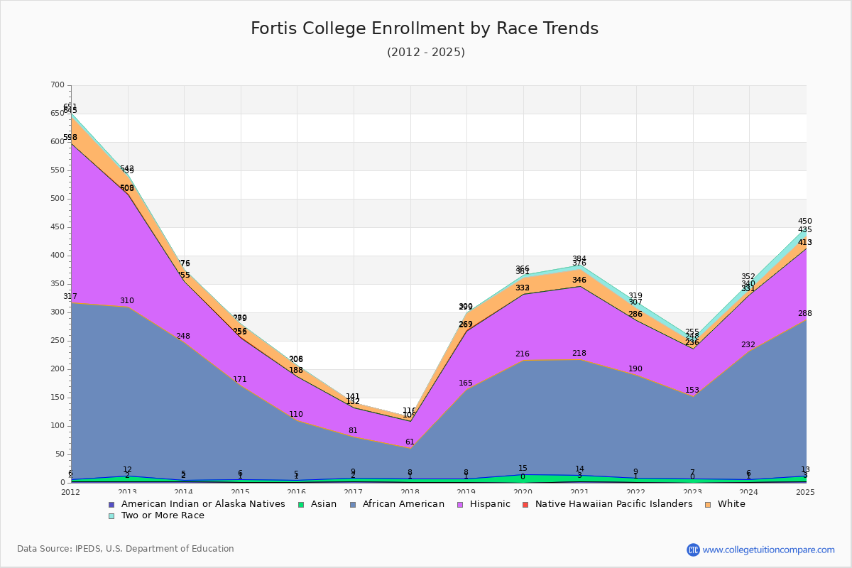Viewport: 852px width, 568px height.
Task: Click the 288 data label in 2025
Action: [x=805, y=314]
